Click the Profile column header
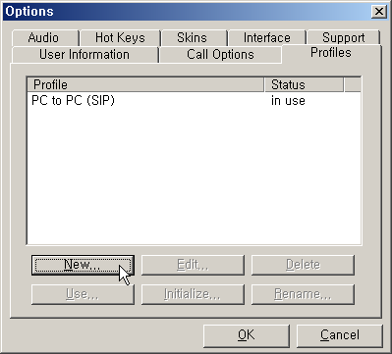 click(x=145, y=84)
